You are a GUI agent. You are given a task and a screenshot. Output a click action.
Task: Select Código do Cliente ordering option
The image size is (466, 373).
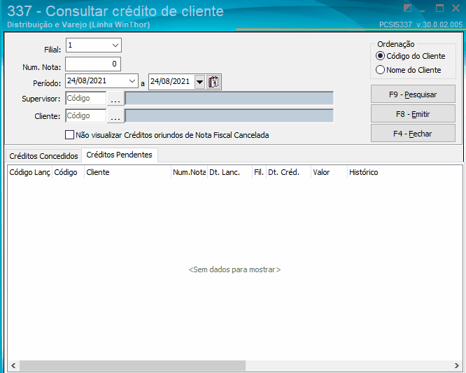(411, 56)
